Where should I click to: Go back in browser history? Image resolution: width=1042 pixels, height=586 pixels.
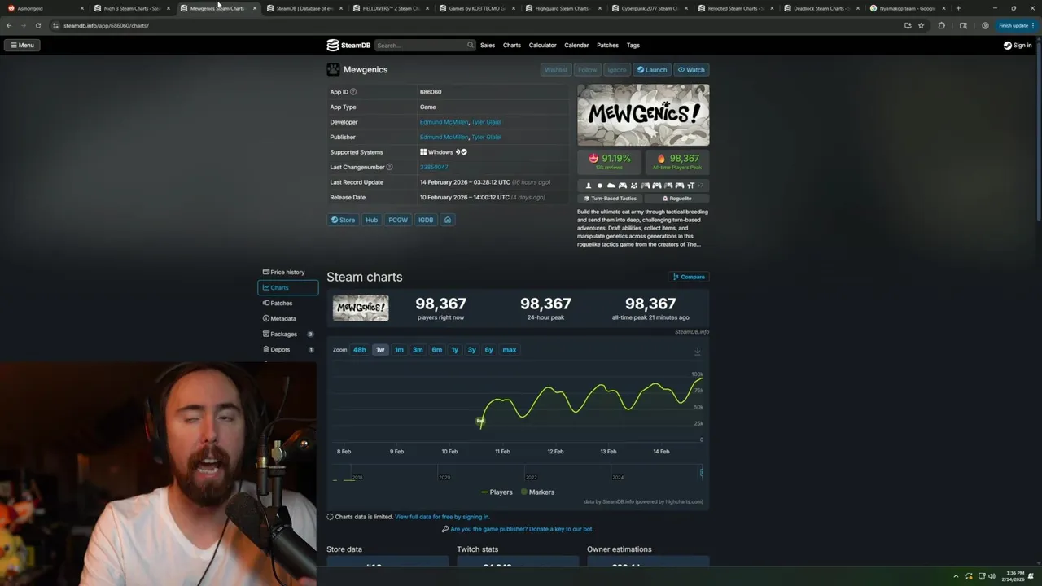click(9, 25)
